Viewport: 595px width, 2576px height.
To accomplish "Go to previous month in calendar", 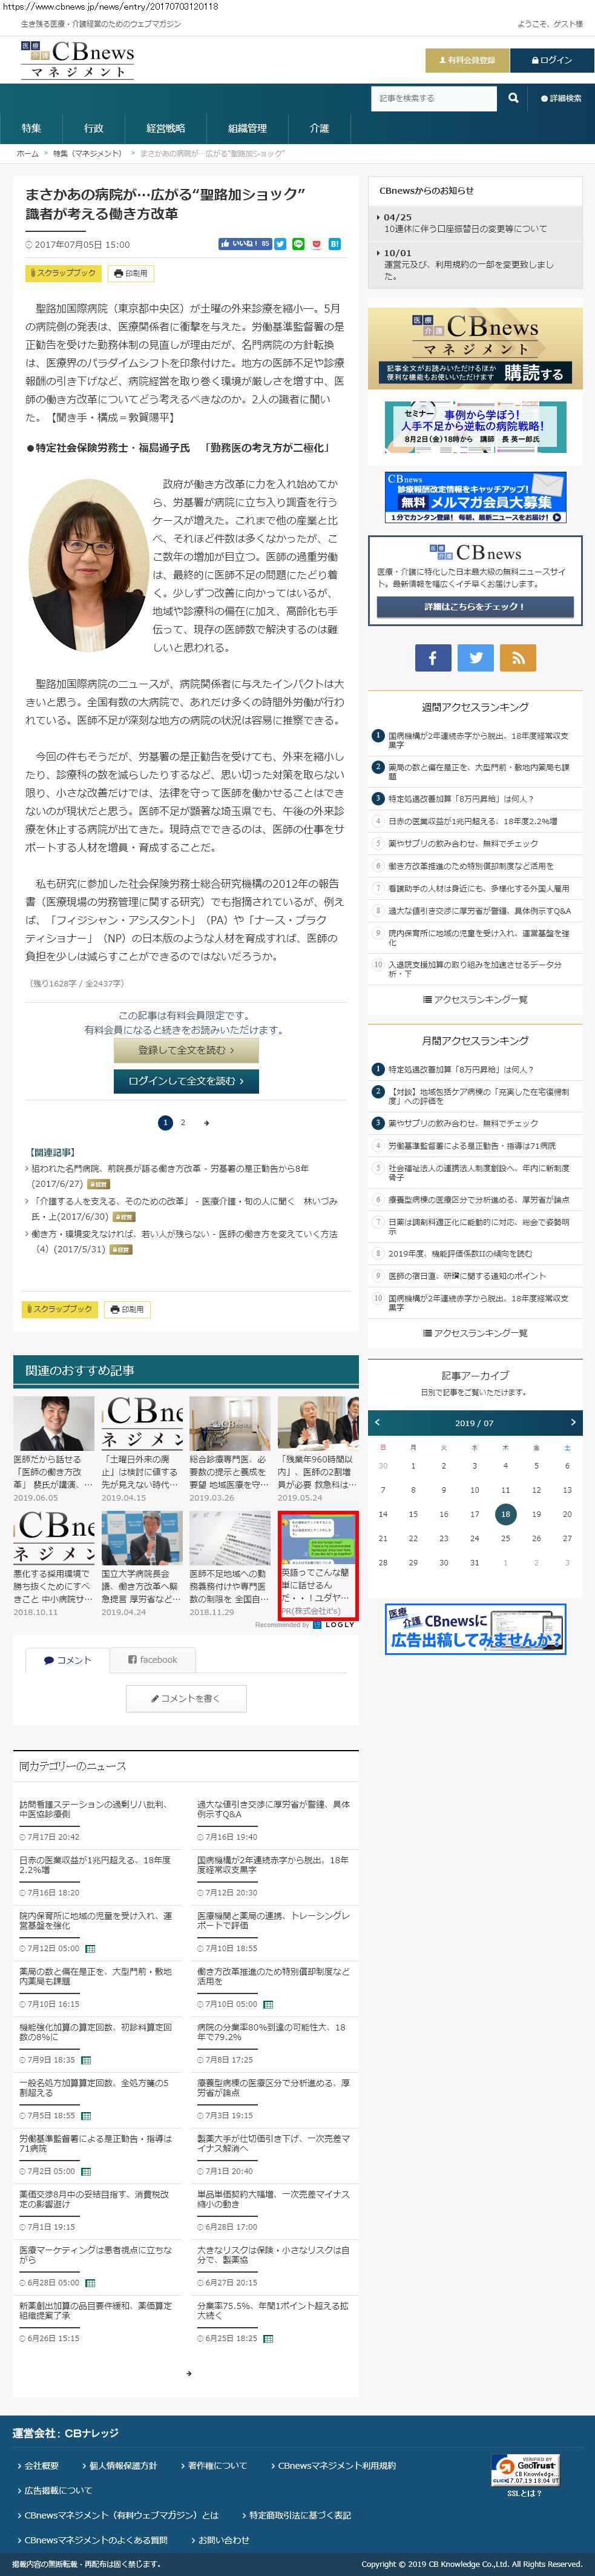I will [377, 1422].
